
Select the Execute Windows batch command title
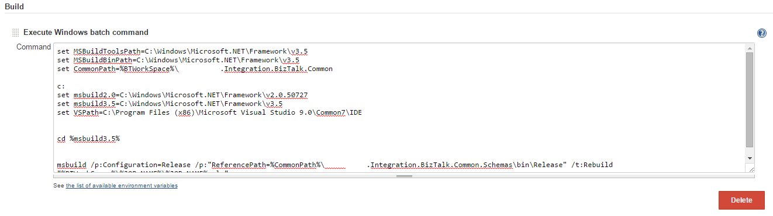point(86,33)
